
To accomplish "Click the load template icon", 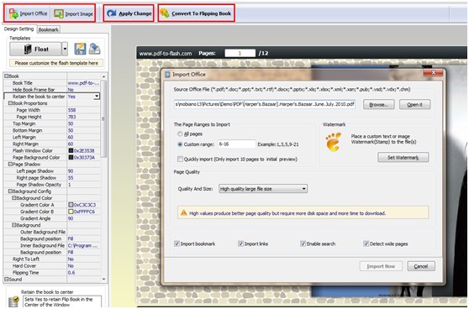I will pos(94,49).
